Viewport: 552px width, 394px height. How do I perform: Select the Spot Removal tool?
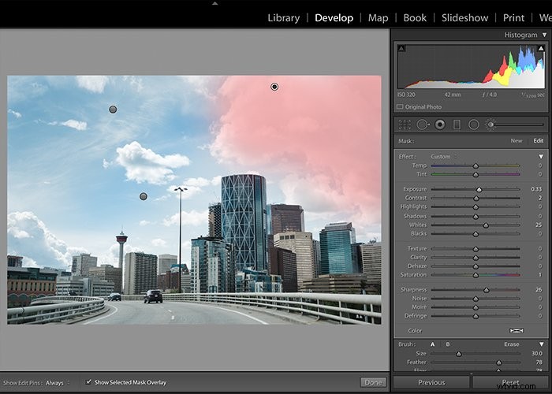coord(423,125)
